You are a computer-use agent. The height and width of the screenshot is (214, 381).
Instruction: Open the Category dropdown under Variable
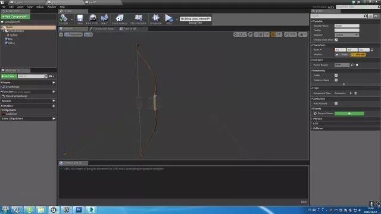[346, 35]
